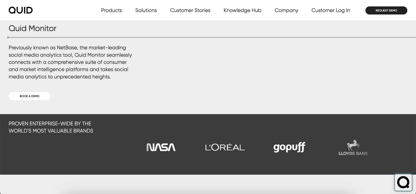
Task: Click the L'Oréal brand logo
Action: point(225,147)
